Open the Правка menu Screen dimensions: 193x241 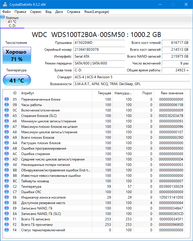(x=20, y=12)
